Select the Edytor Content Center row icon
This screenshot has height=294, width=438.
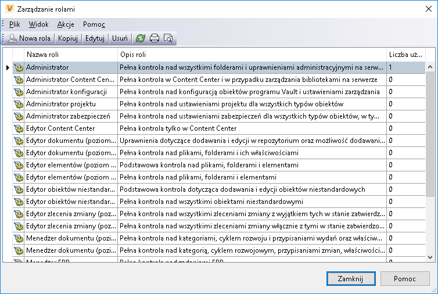pos(18,129)
